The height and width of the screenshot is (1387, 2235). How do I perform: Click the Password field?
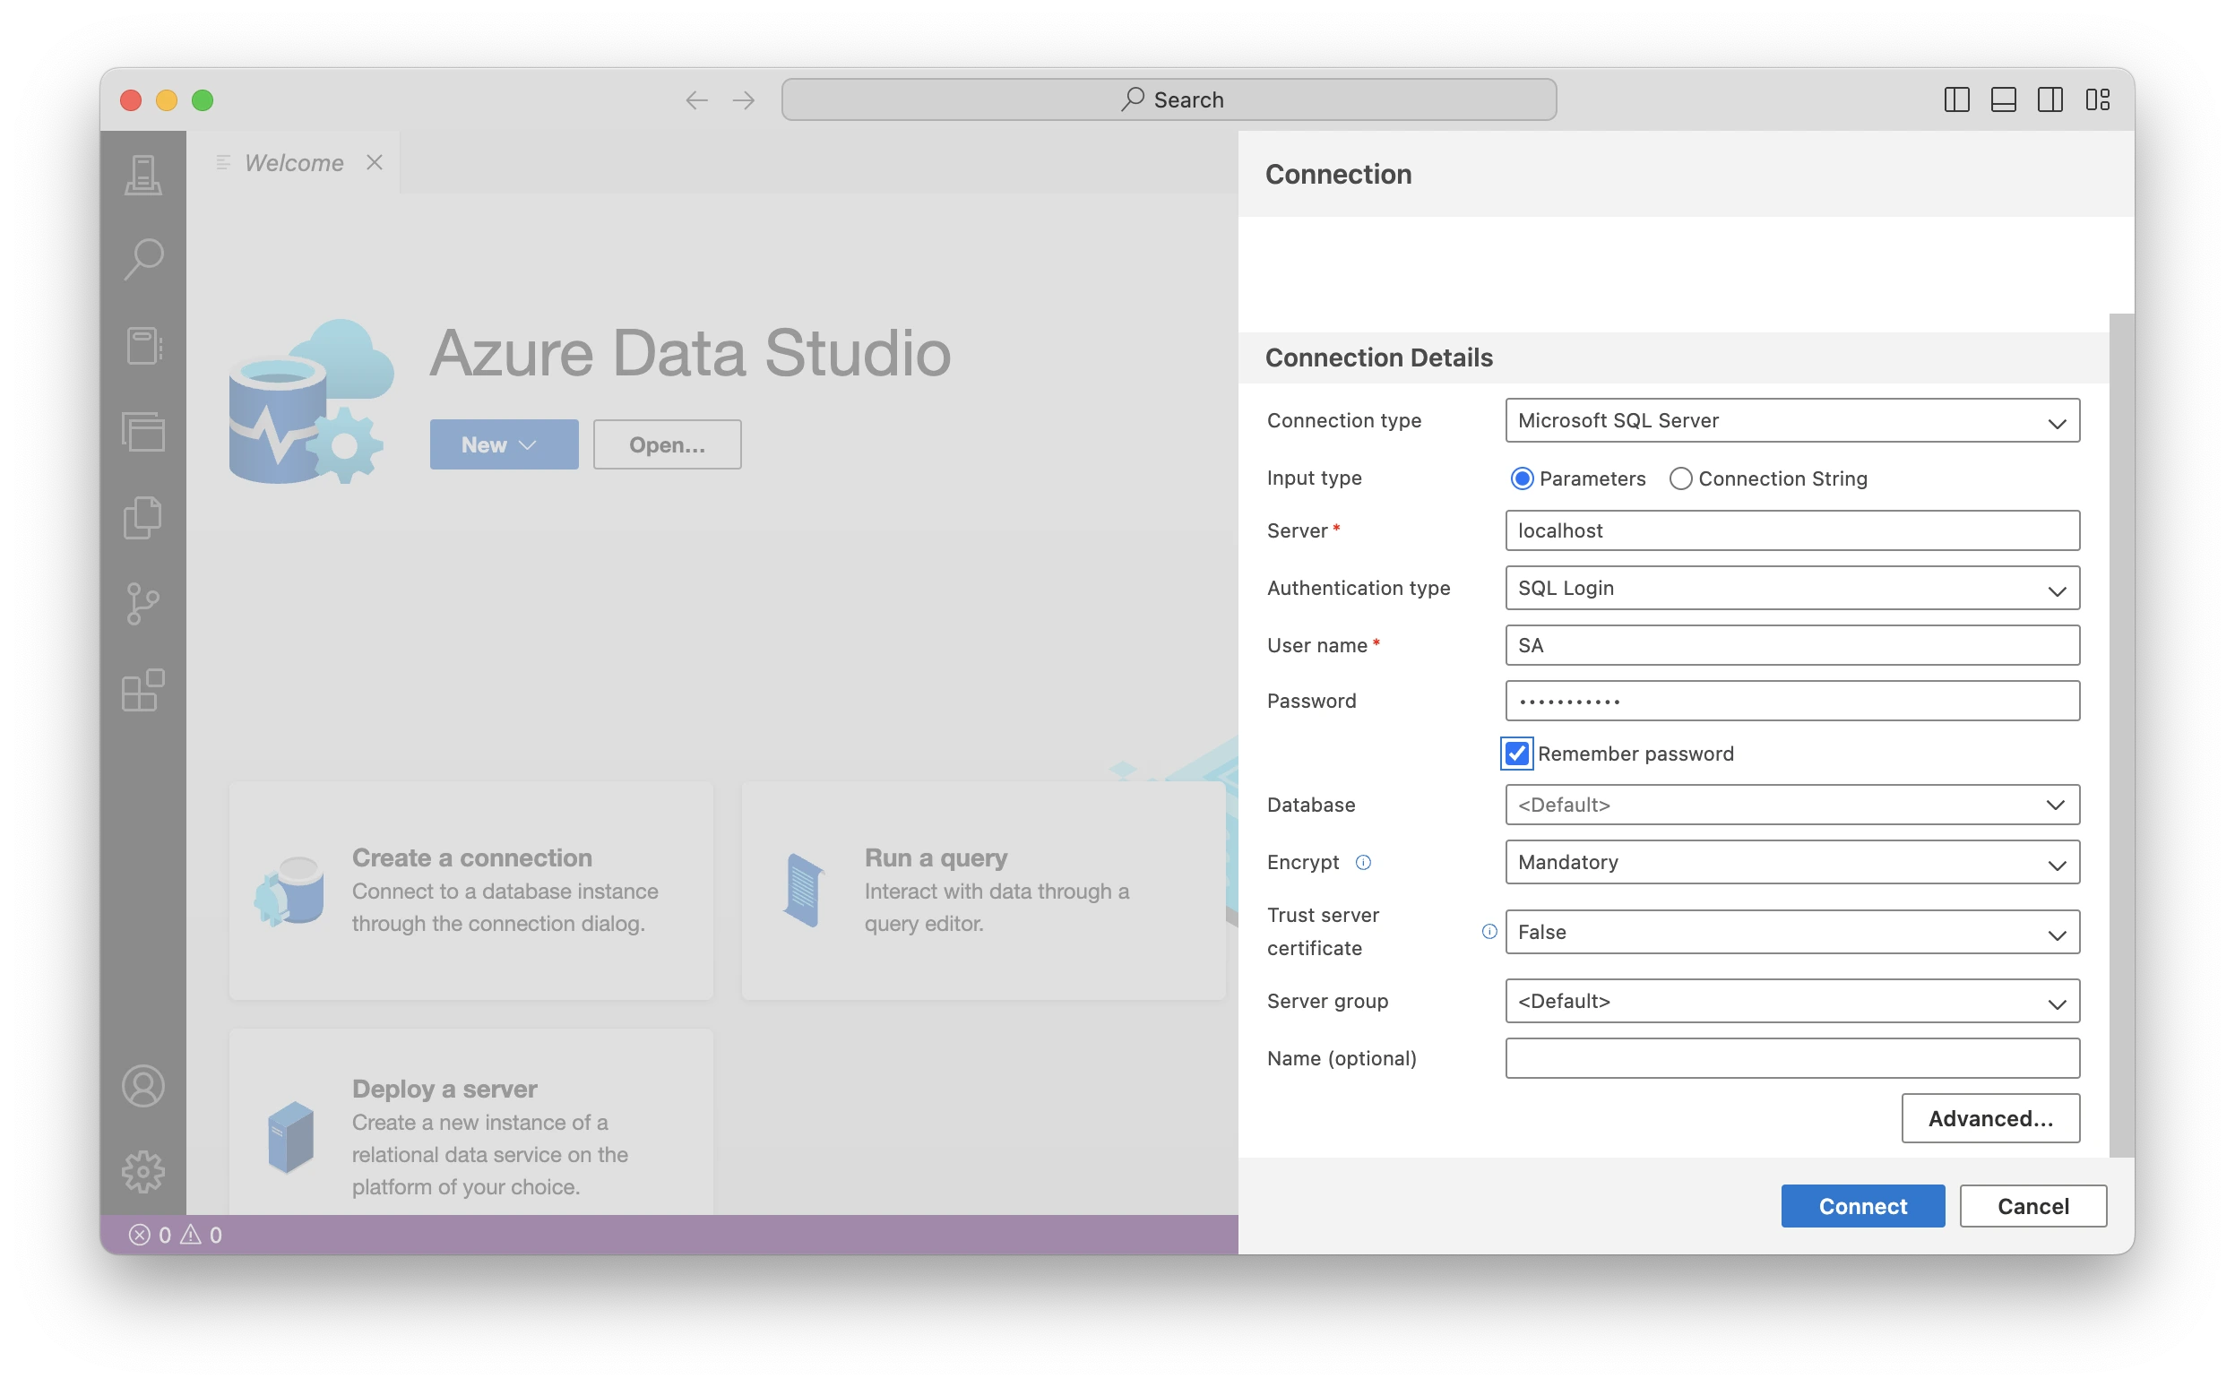(1794, 702)
